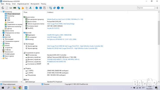Screen dimensions: 160x90
Task: Click the vertical scrollbar of the details list
Action: (159, 33)
